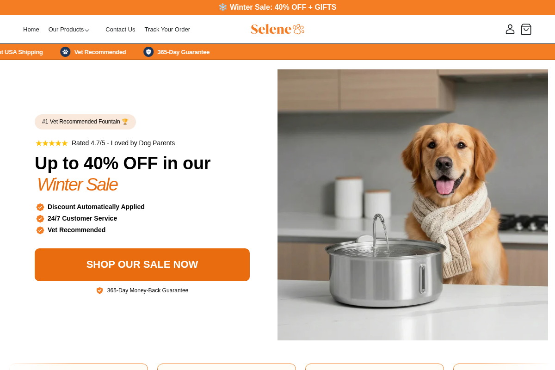Open the Our Products chevron arrow
555x370 pixels.
point(86,30)
